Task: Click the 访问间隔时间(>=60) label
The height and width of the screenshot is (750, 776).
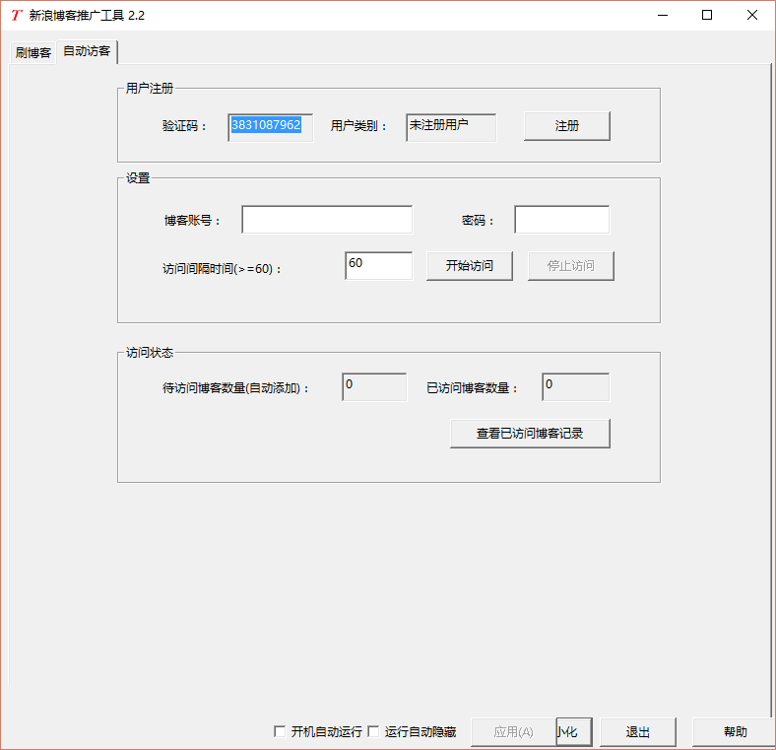Action: click(222, 268)
